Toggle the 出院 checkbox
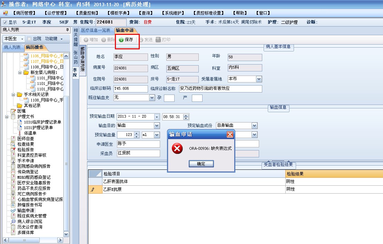 [29, 39]
